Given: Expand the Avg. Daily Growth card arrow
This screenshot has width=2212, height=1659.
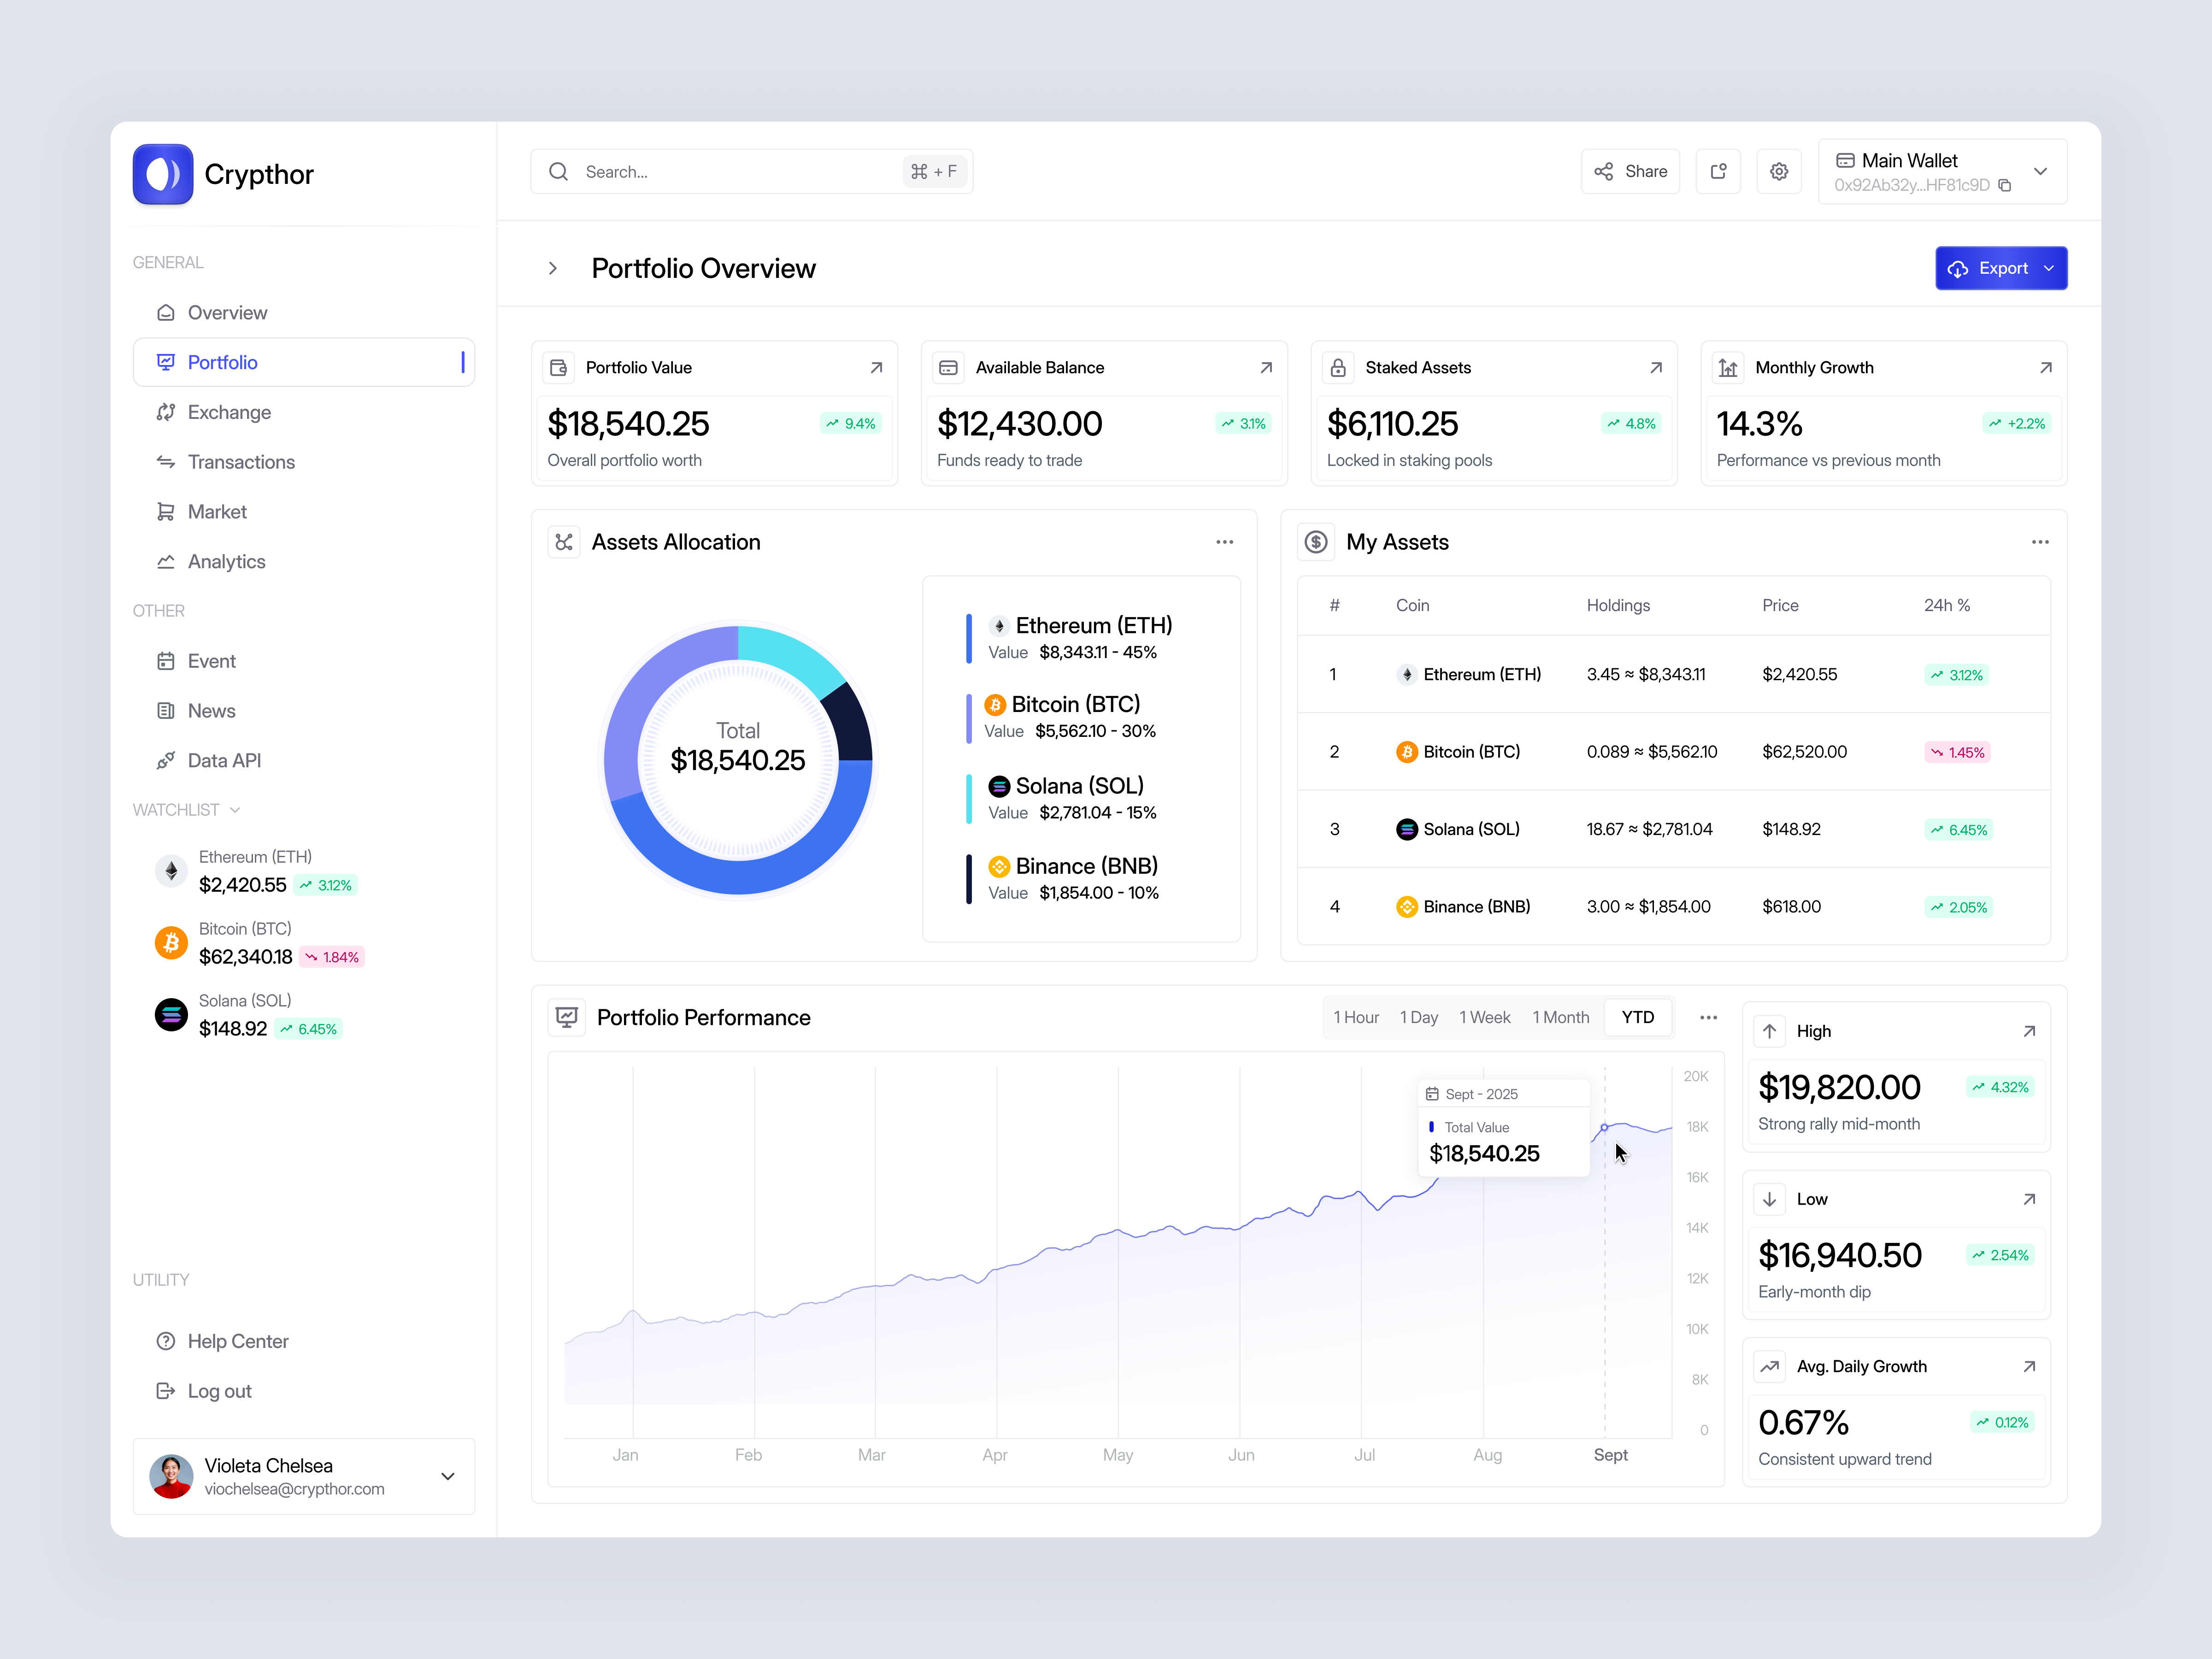Looking at the screenshot, I should click(x=2029, y=1366).
